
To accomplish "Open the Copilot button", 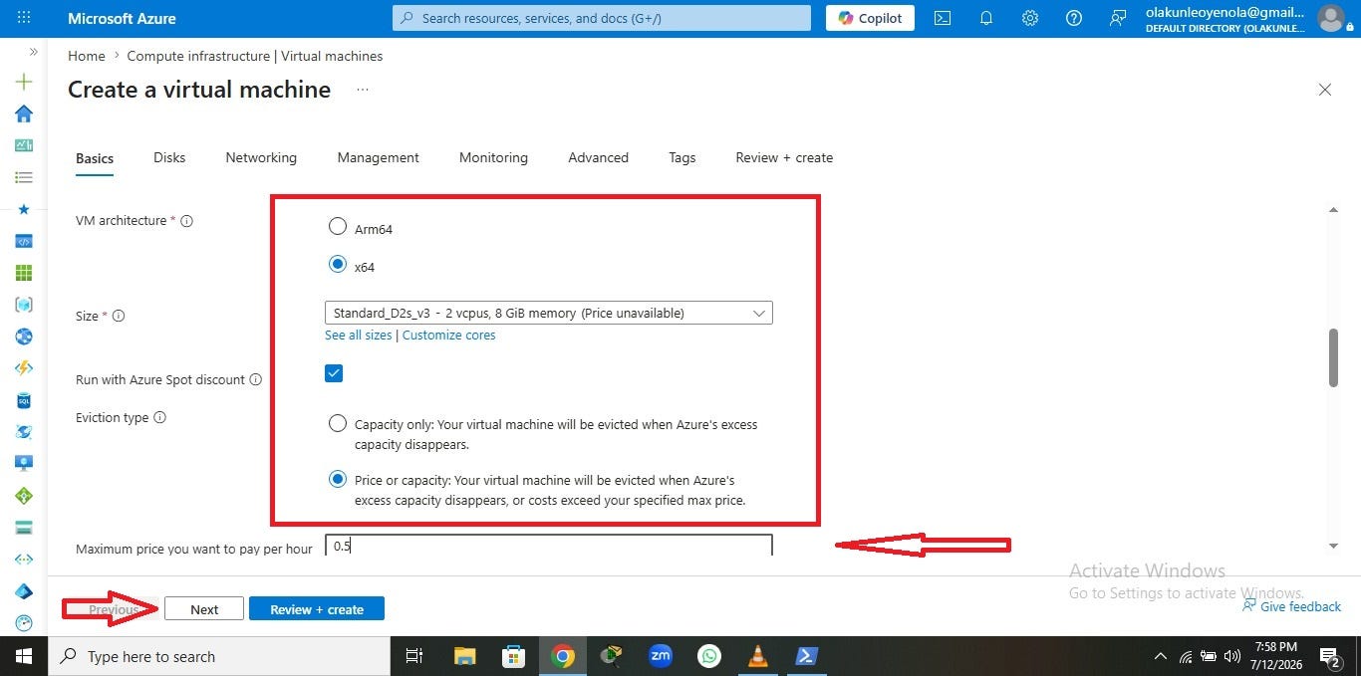I will [x=870, y=18].
